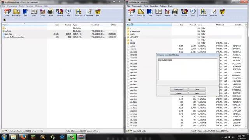Click Cancel button in deleting dialog
This screenshot has width=249, height=140.
(x=179, y=93)
